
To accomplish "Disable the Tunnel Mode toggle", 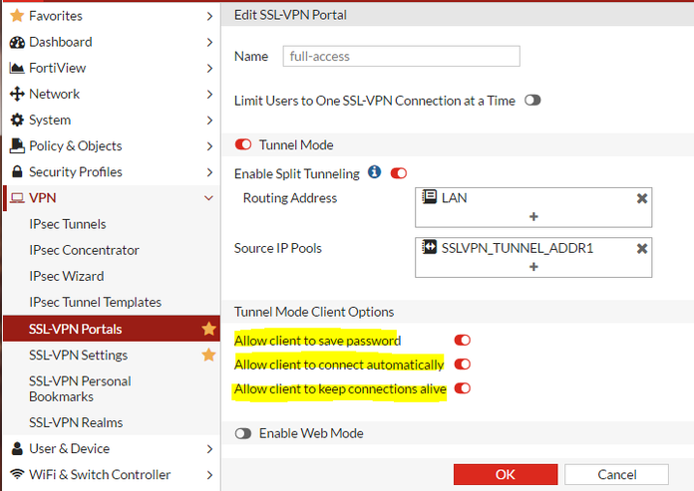I will pyautogui.click(x=243, y=144).
